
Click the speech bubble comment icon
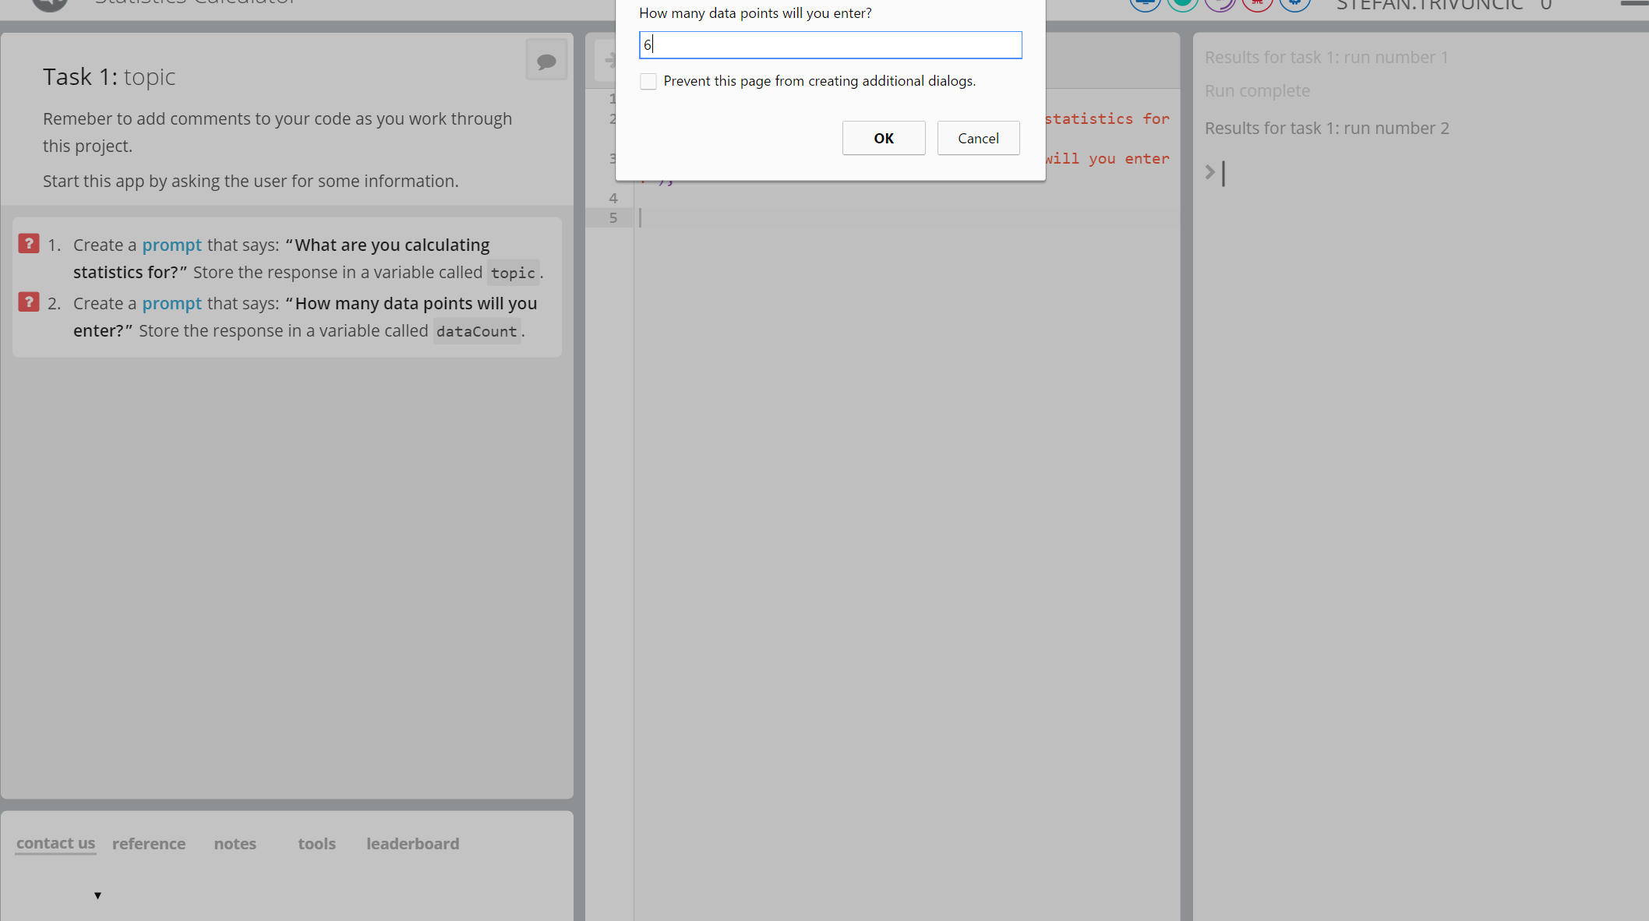[546, 61]
